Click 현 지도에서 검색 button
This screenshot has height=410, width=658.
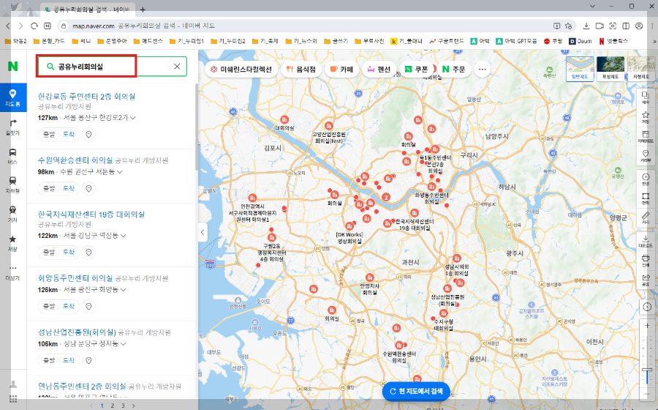coord(416,391)
